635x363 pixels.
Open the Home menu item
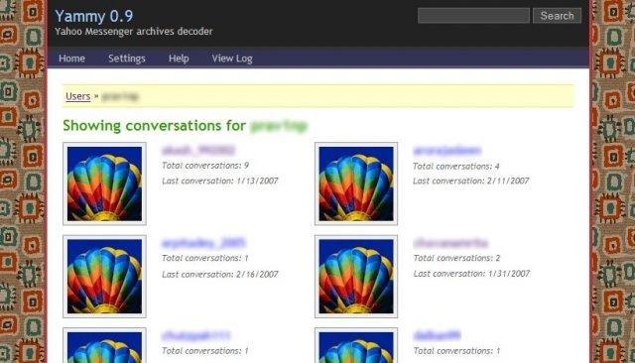71,59
